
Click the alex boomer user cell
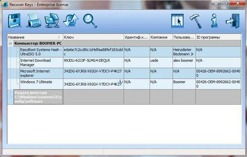(x=184, y=63)
